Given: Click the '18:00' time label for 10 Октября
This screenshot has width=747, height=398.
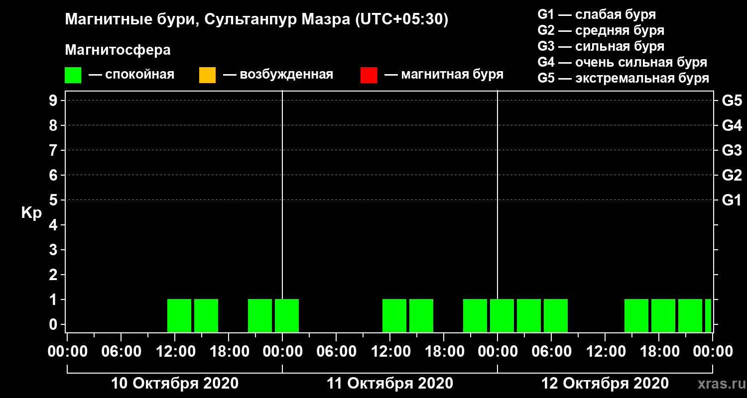Looking at the screenshot, I should point(229,352).
